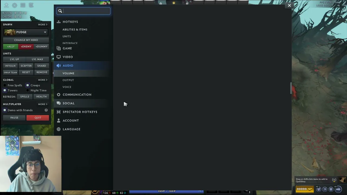347x195 pixels.
Task: Click the courier icon labeled F2
Action: coord(319,189)
